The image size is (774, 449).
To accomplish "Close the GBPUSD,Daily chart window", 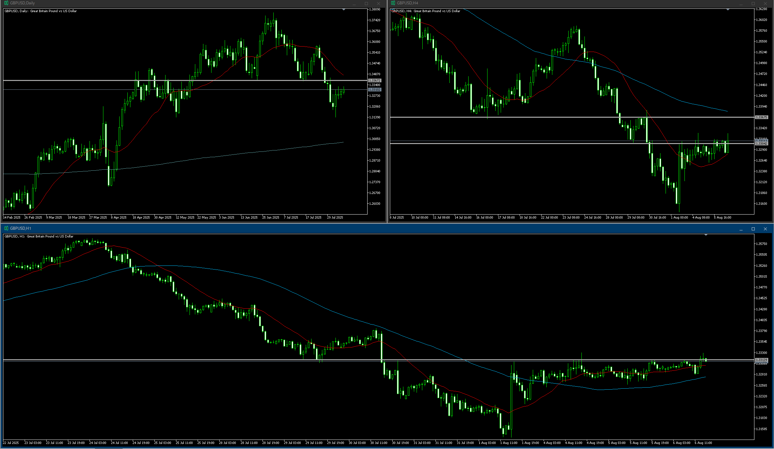I will pyautogui.click(x=378, y=3).
